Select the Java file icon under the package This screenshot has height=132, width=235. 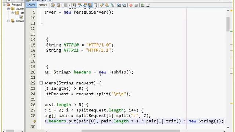click(21, 17)
